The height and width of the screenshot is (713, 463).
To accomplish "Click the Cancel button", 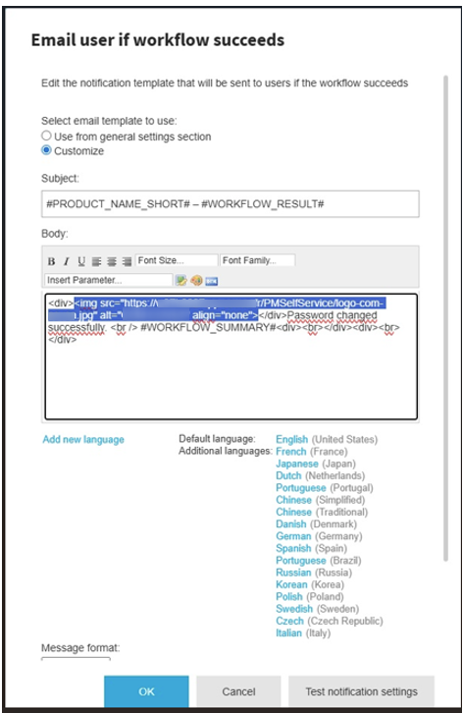I will pyautogui.click(x=238, y=691).
